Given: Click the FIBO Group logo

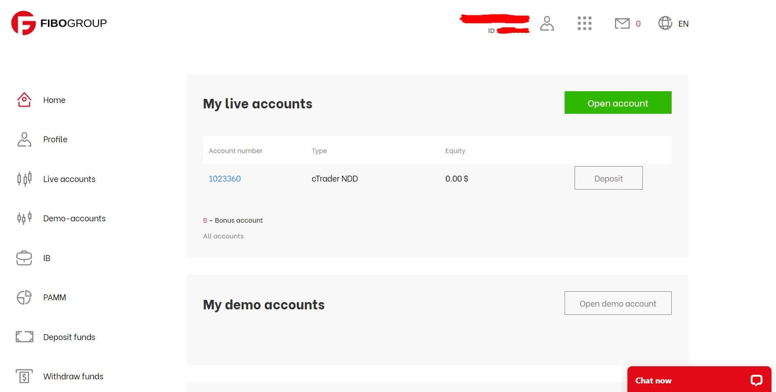Looking at the screenshot, I should pyautogui.click(x=59, y=23).
